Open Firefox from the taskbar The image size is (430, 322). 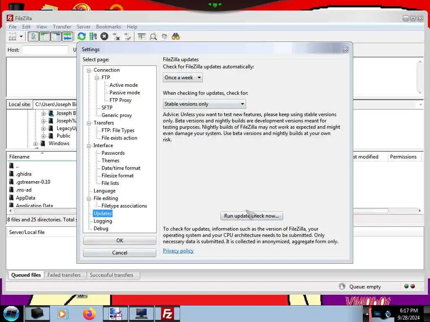(89, 314)
